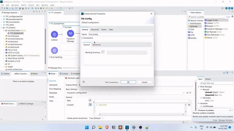Expand the Error handling section
Screen dimensions: 234x131
pos(50,57)
